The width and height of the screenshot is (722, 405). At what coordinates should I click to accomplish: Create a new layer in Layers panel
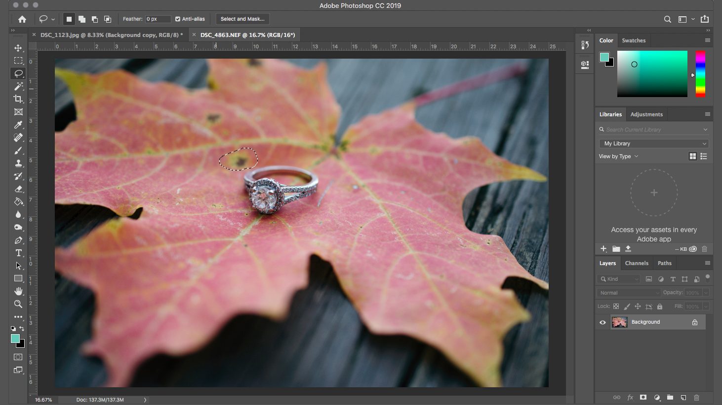pos(683,397)
